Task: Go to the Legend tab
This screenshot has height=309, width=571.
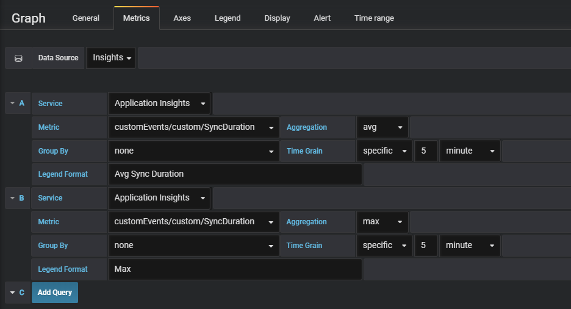Action: click(228, 18)
